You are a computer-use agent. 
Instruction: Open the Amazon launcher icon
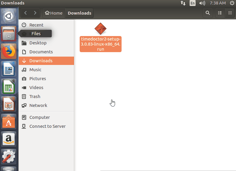(x=9, y=139)
